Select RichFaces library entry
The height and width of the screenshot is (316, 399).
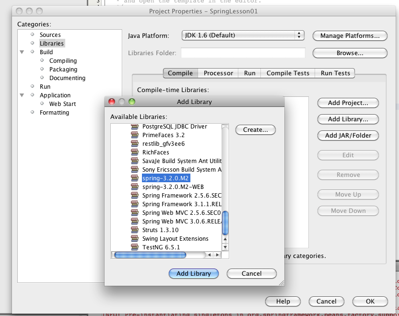155,152
